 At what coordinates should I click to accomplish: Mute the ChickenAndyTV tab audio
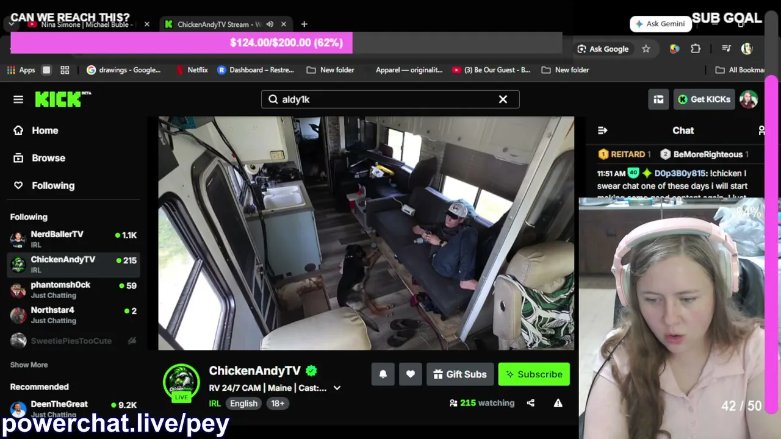click(270, 24)
